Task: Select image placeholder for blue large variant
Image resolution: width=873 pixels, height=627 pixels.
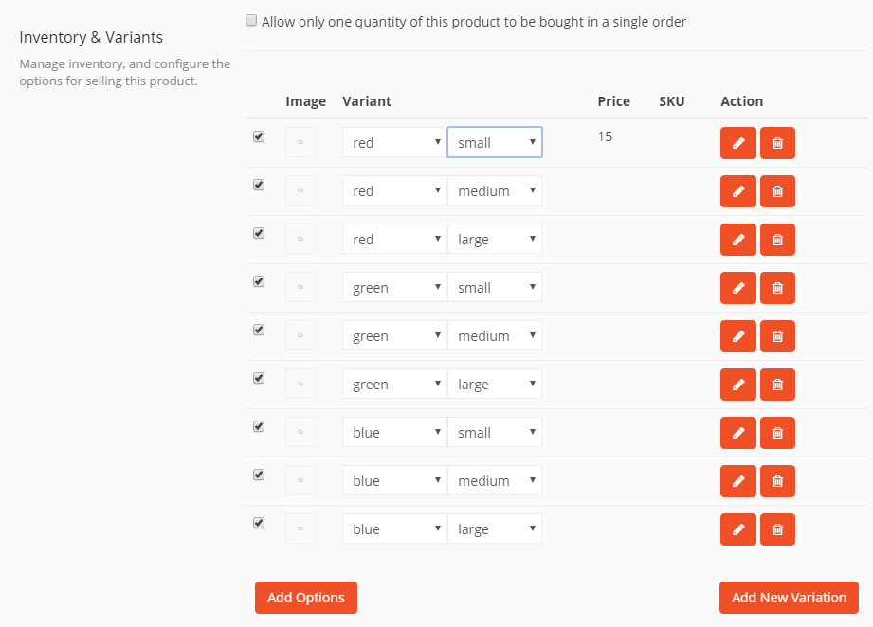Action: [x=300, y=528]
